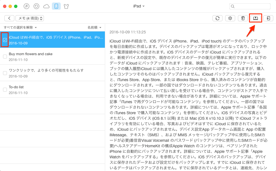Refresh the notes list
Image resolution: width=276 pixels, height=171 pixels.
tap(217, 18)
